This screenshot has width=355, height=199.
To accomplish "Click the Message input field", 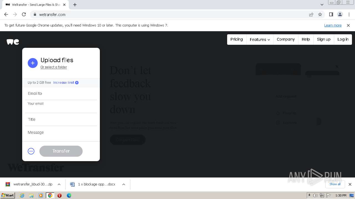I will pyautogui.click(x=61, y=133).
